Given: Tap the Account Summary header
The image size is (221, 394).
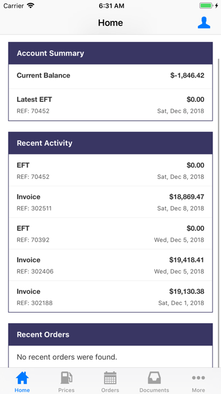Looking at the screenshot, I should (x=111, y=53).
